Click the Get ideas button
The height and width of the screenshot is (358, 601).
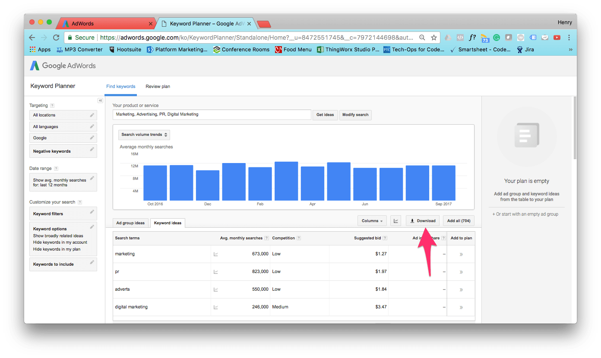(x=325, y=115)
